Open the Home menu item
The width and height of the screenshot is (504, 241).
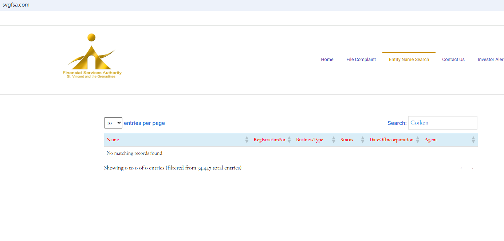(327, 60)
